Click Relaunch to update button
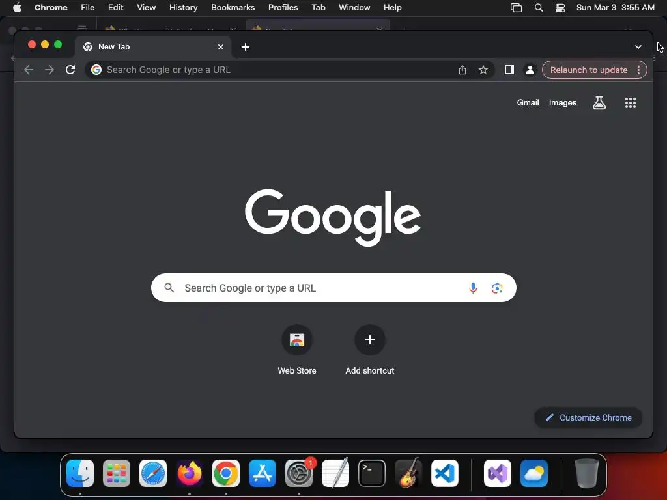This screenshot has width=667, height=500. (589, 70)
